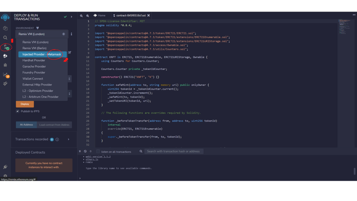Close the contract-845f6516cf.sol tab
Viewport: 357px width, 201px height.
149,15
